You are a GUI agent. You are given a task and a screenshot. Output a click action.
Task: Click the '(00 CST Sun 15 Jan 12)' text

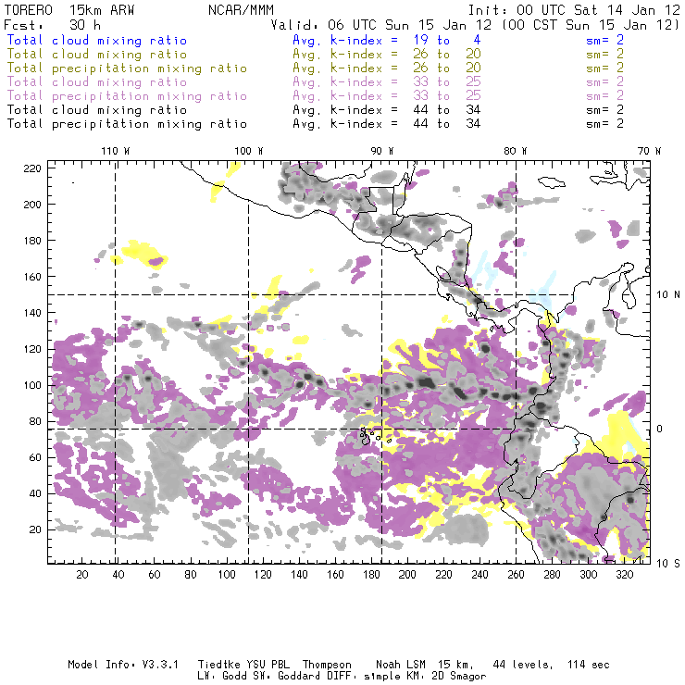[x=591, y=25]
